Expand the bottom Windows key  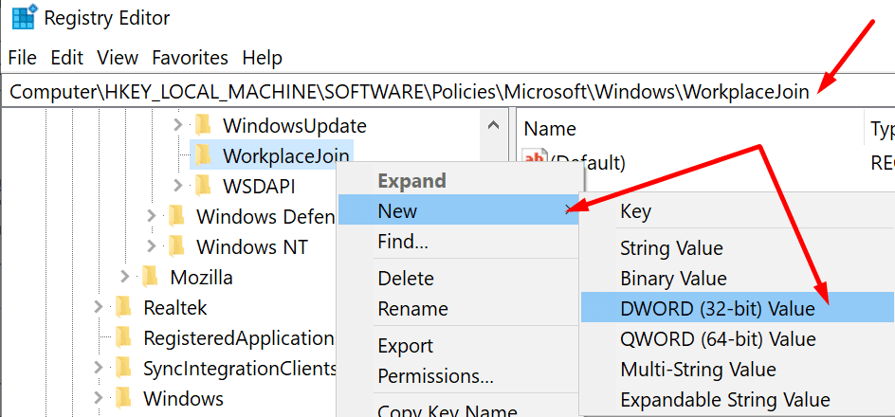tap(99, 398)
